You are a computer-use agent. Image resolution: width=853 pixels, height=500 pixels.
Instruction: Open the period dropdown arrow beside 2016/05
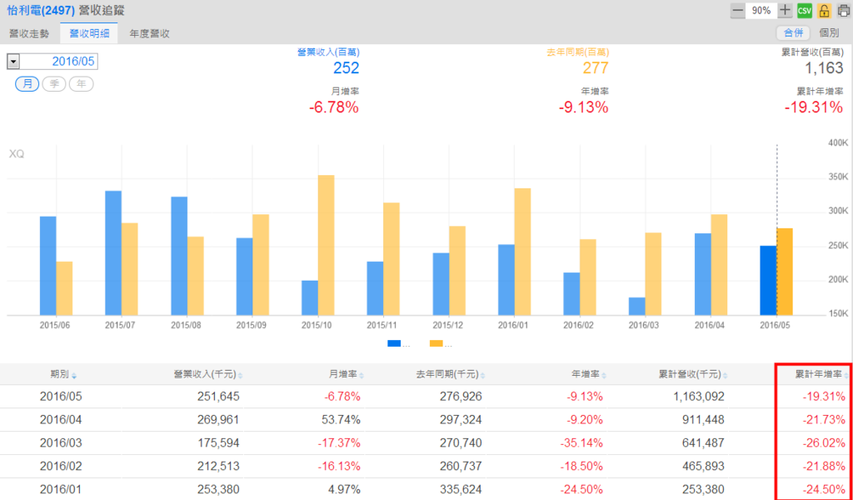pyautogui.click(x=13, y=62)
